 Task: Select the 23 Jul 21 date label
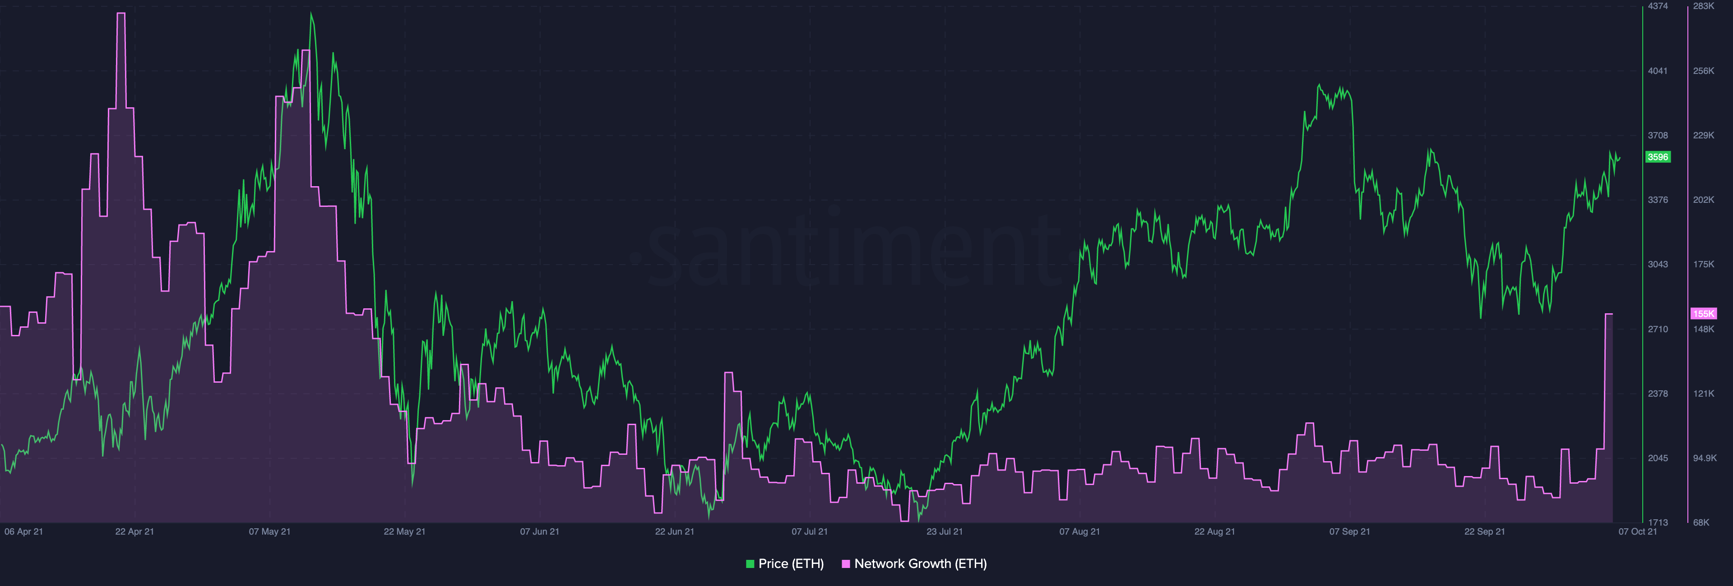point(945,531)
